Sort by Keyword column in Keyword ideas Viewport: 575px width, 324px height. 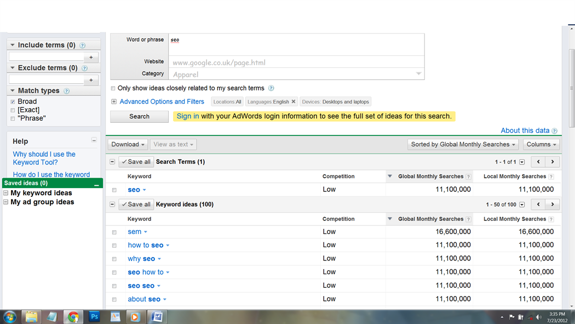139,219
